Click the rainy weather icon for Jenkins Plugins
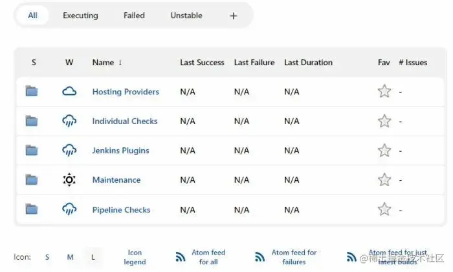Screen dimensions: 453x272 coord(69,151)
